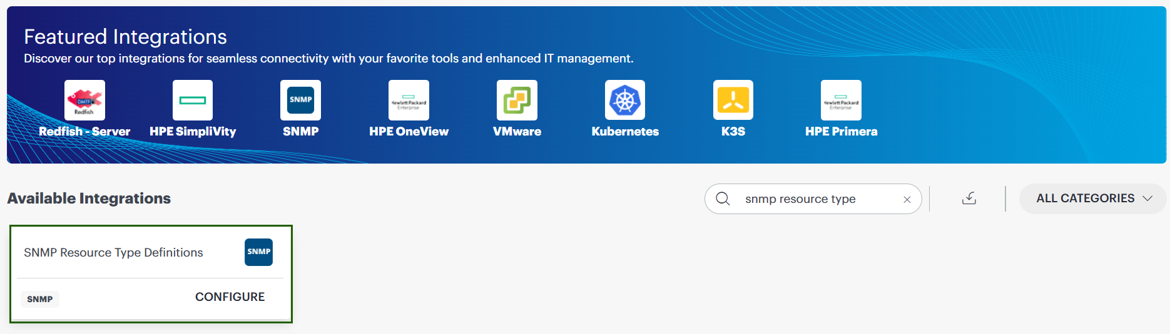Viewport: 1170px width, 334px height.
Task: Click the HPE Primera label
Action: point(841,132)
